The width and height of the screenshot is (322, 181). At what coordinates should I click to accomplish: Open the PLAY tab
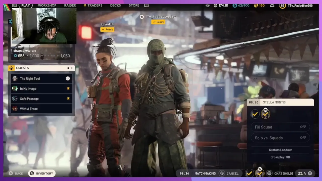point(26,5)
